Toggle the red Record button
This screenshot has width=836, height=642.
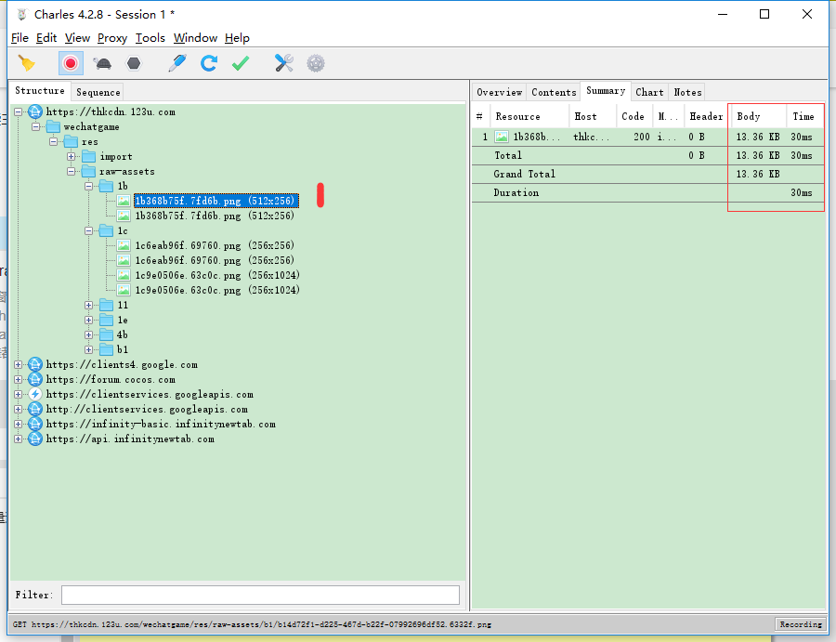(71, 63)
